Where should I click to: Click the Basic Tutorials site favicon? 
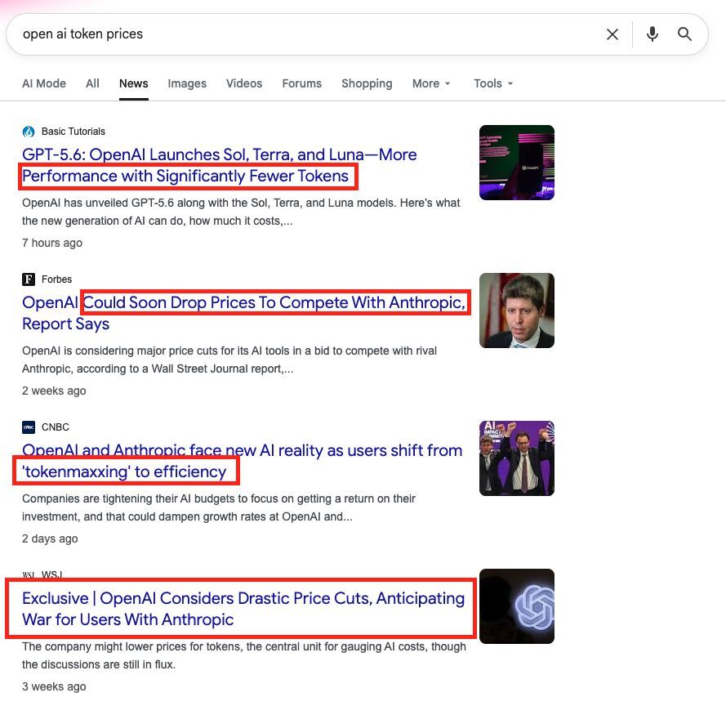(29, 132)
